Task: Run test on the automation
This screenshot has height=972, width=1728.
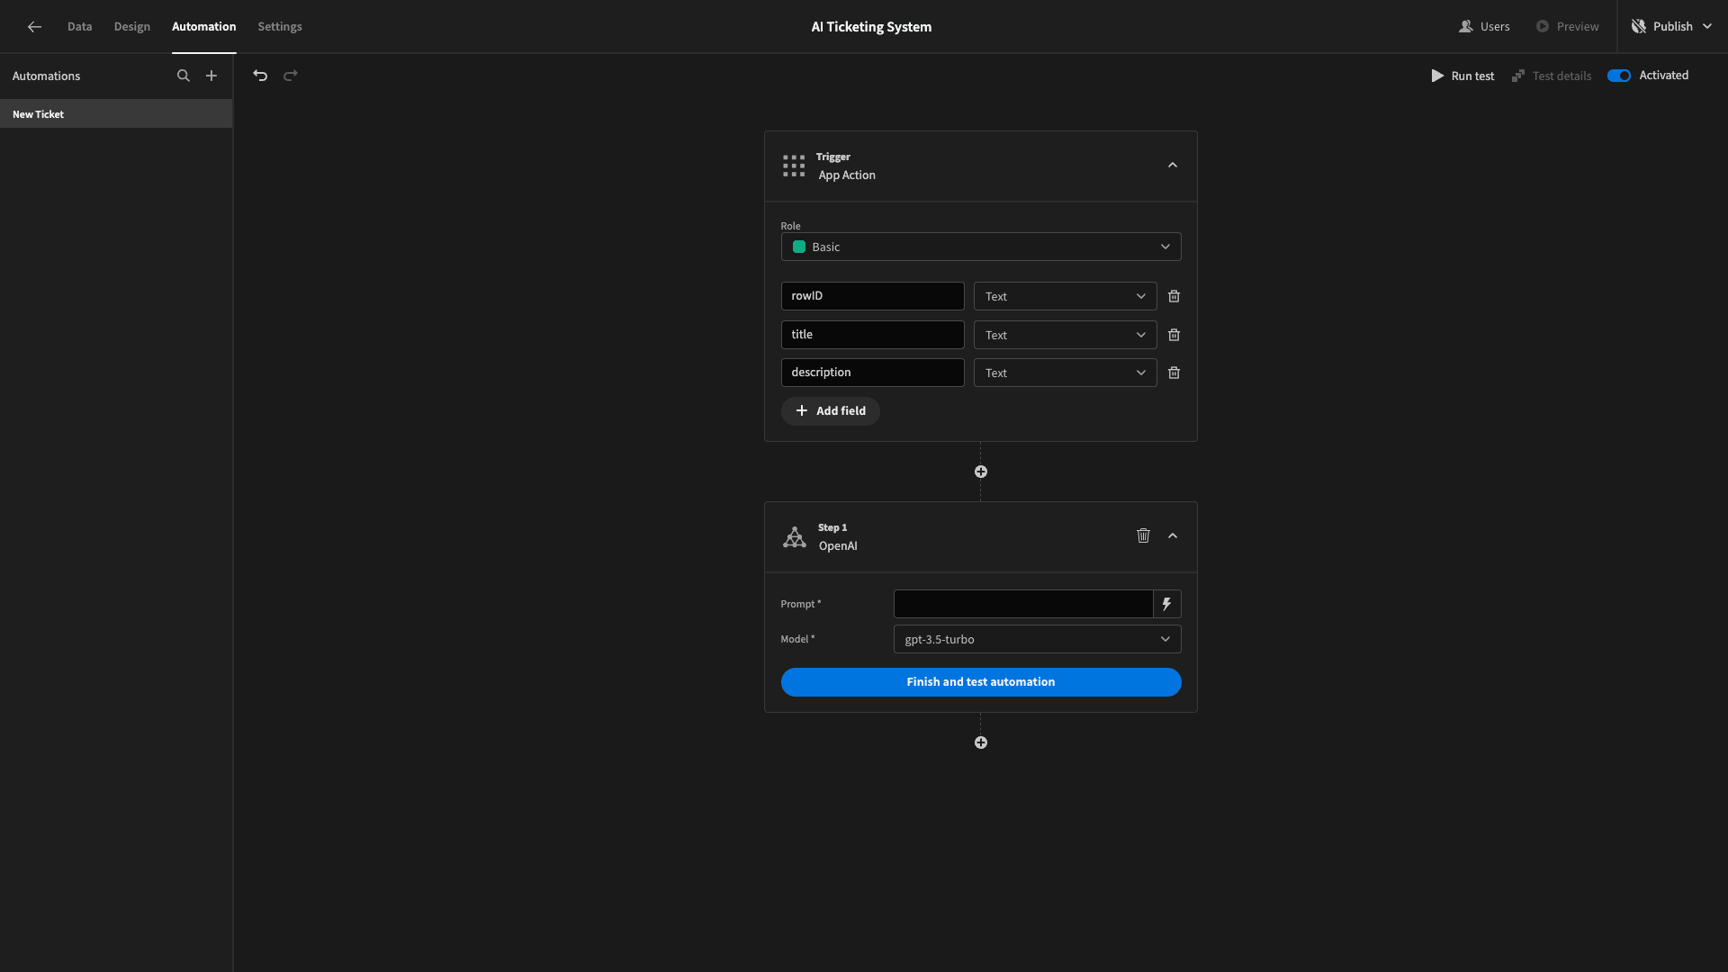Action: pyautogui.click(x=1463, y=76)
